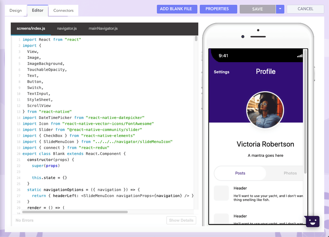Click the SAVE button
This screenshot has width=329, height=237.
pyautogui.click(x=257, y=9)
